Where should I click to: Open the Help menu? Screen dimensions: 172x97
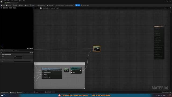coord(24,1)
